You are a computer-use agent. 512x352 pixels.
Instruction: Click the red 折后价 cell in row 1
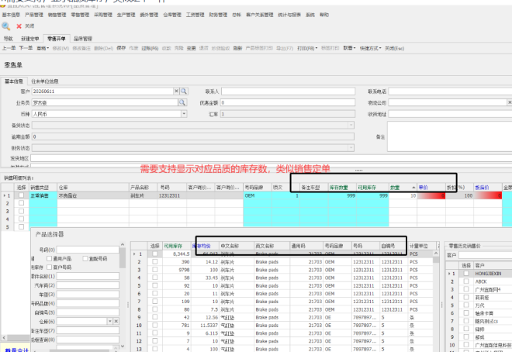[487, 195]
